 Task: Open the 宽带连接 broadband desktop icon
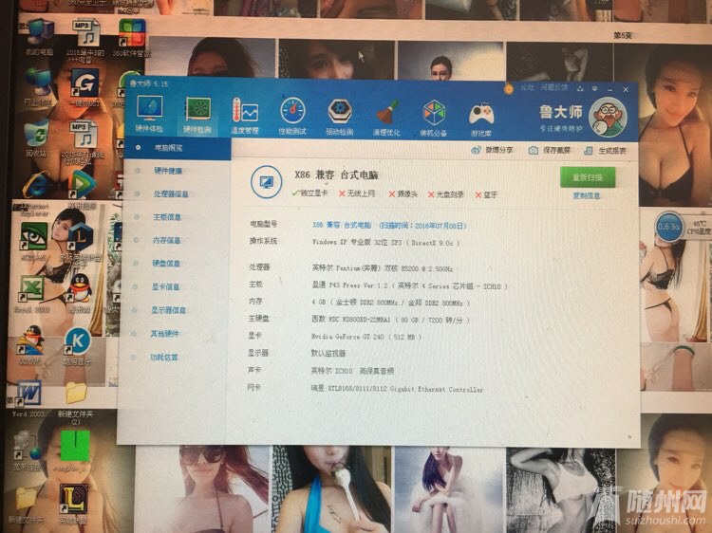pos(27,450)
